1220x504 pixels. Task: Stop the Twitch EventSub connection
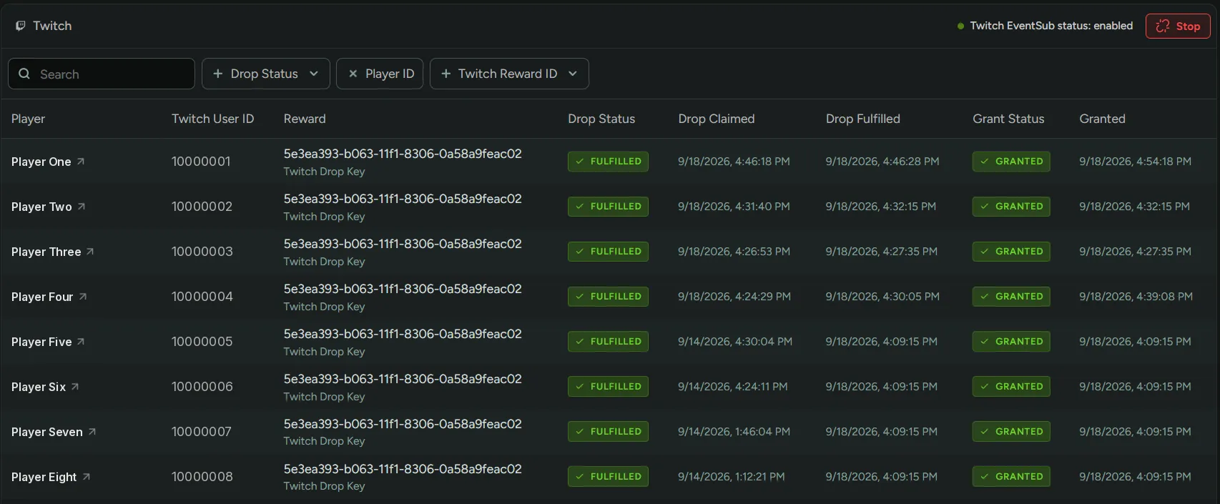pyautogui.click(x=1178, y=26)
